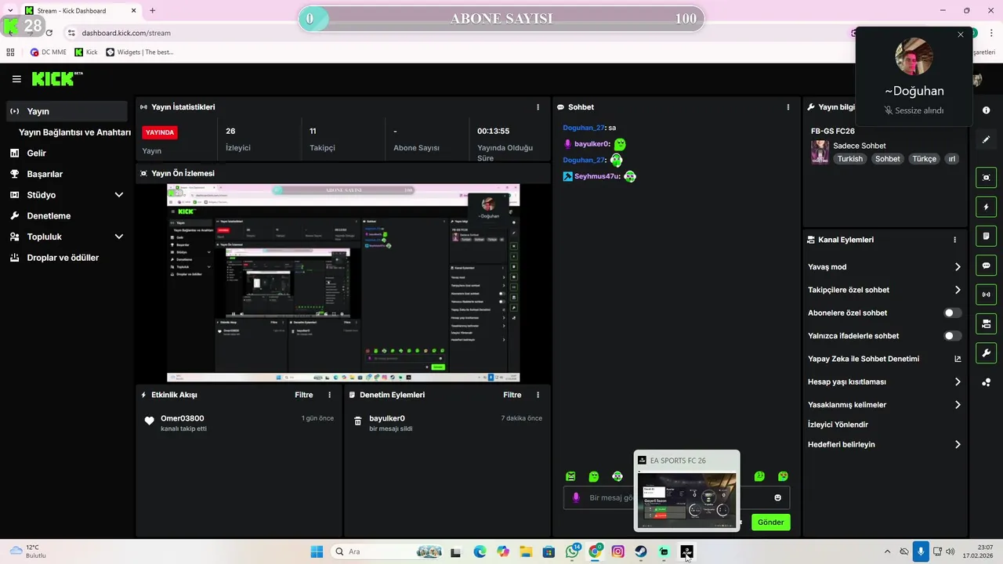Open Denetim Eylemleri three-dot menu
The image size is (1003, 564).
click(x=538, y=395)
